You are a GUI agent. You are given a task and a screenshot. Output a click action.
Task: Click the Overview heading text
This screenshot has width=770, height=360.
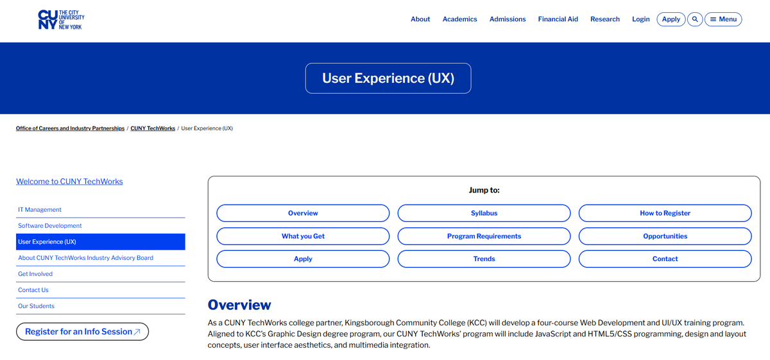point(239,305)
